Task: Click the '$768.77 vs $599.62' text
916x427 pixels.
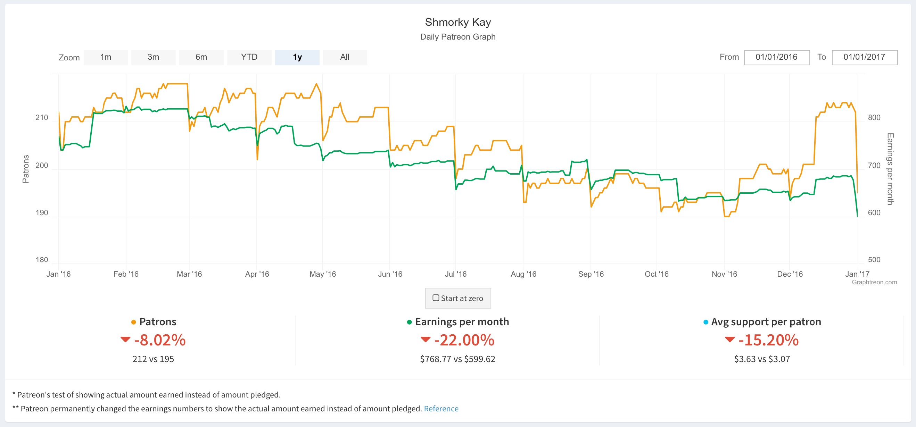Action: tap(457, 359)
